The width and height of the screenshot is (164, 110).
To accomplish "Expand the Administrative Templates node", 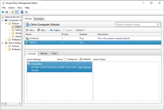I will coord(9,36).
